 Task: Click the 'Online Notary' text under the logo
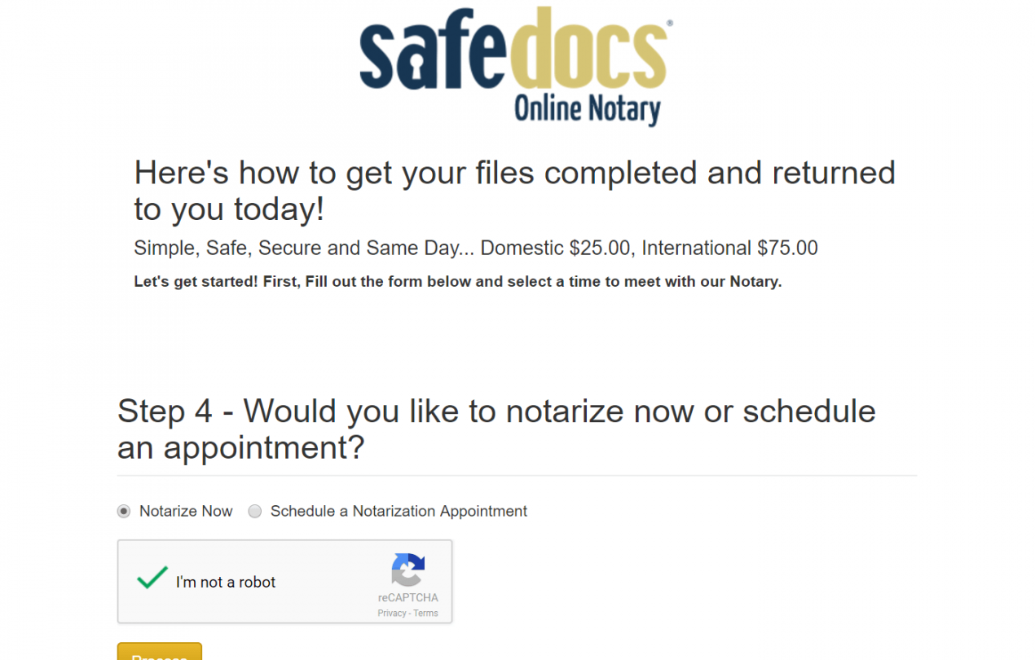(588, 108)
